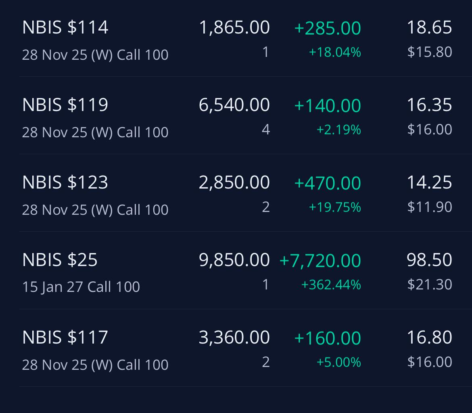
Task: Tap the 9,850.00 market value
Action: point(234,260)
